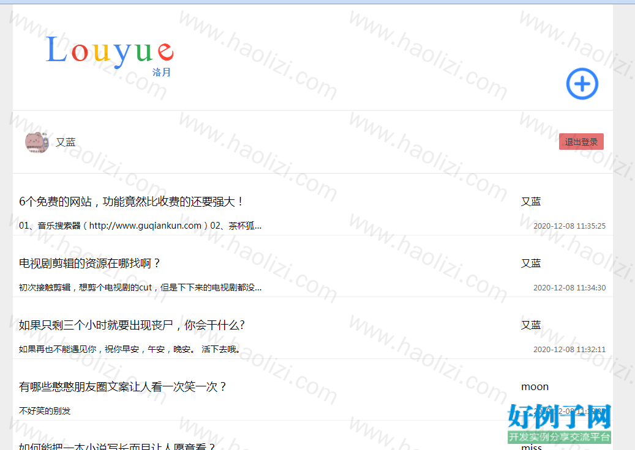Click the 退出登录 logout button
Image resolution: width=635 pixels, height=450 pixels.
pos(581,141)
